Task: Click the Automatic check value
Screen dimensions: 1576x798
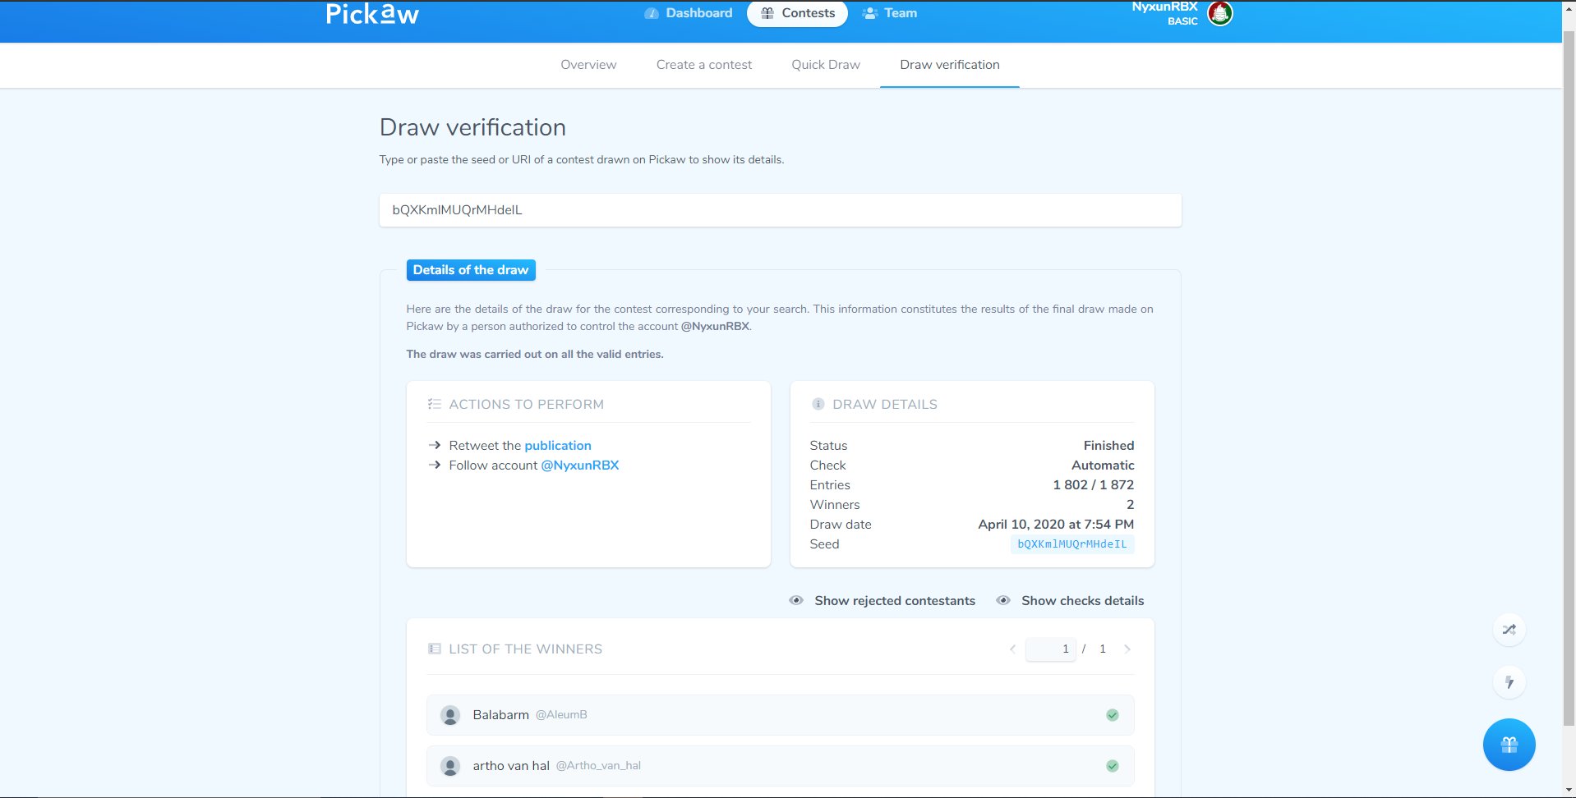Action: [1103, 465]
